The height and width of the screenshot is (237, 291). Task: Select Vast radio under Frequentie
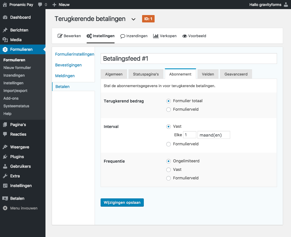[x=169, y=170]
